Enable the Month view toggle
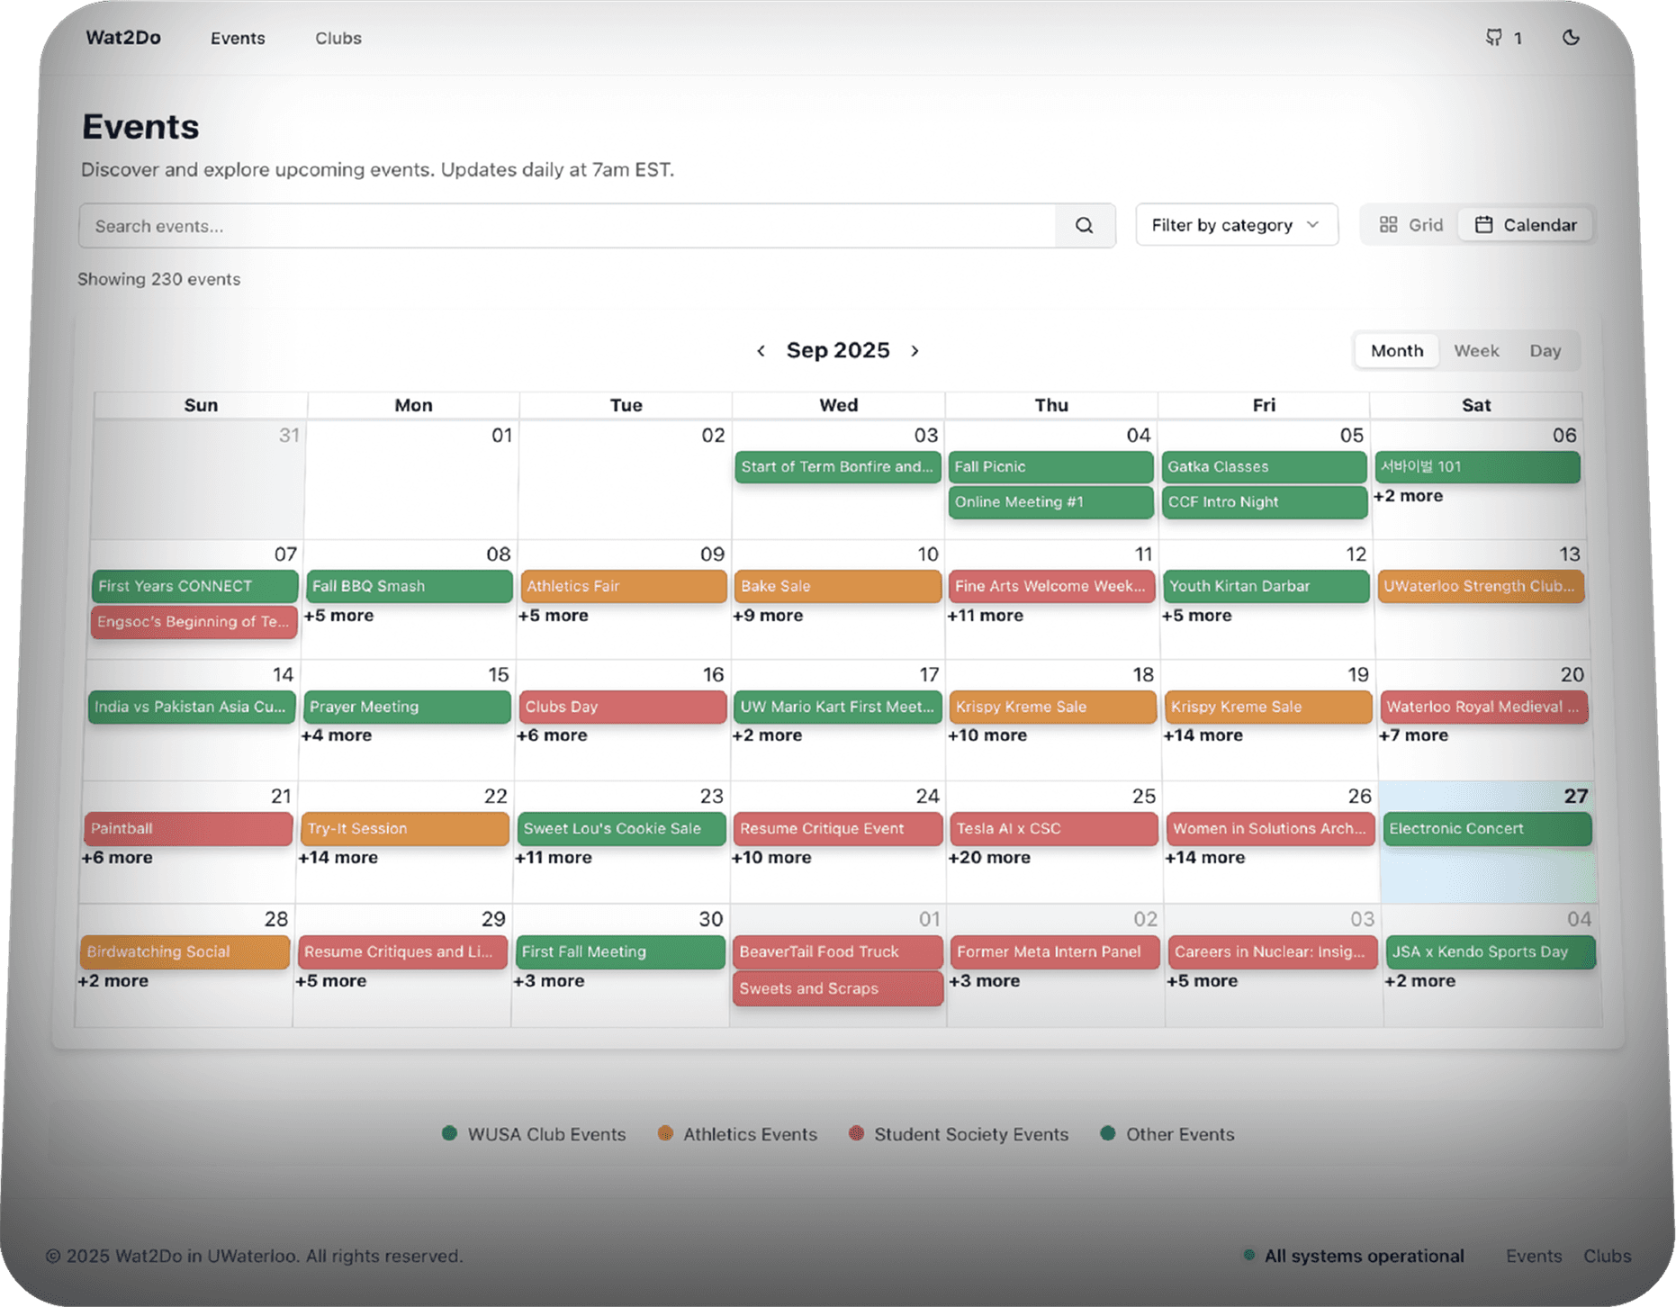The image size is (1676, 1307). point(1396,350)
